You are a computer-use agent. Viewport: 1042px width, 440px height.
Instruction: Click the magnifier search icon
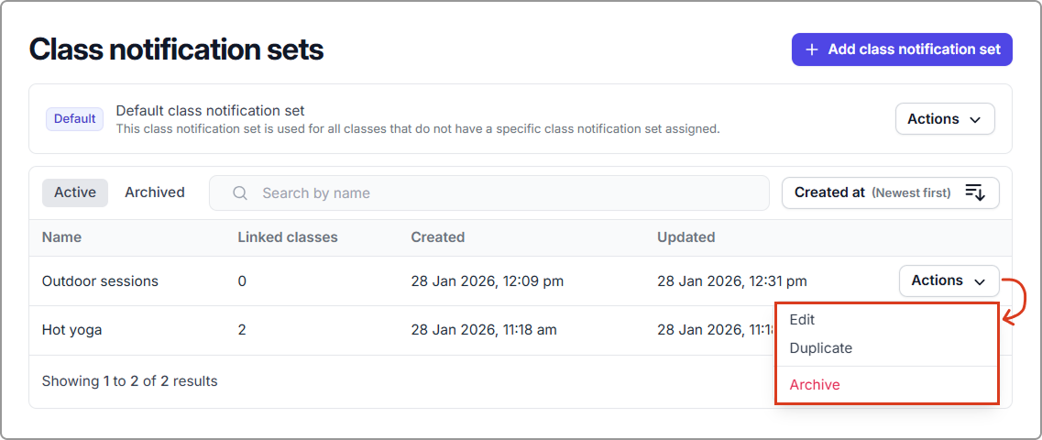pyautogui.click(x=241, y=193)
